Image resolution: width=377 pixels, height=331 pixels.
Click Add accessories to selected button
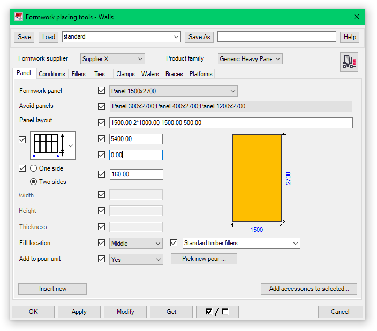[309, 289]
